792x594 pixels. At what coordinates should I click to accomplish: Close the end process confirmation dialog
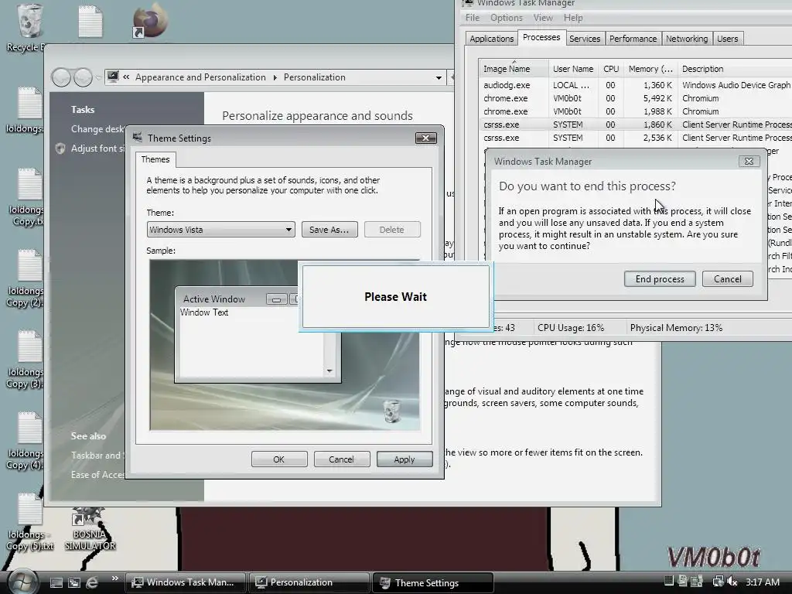pos(749,161)
